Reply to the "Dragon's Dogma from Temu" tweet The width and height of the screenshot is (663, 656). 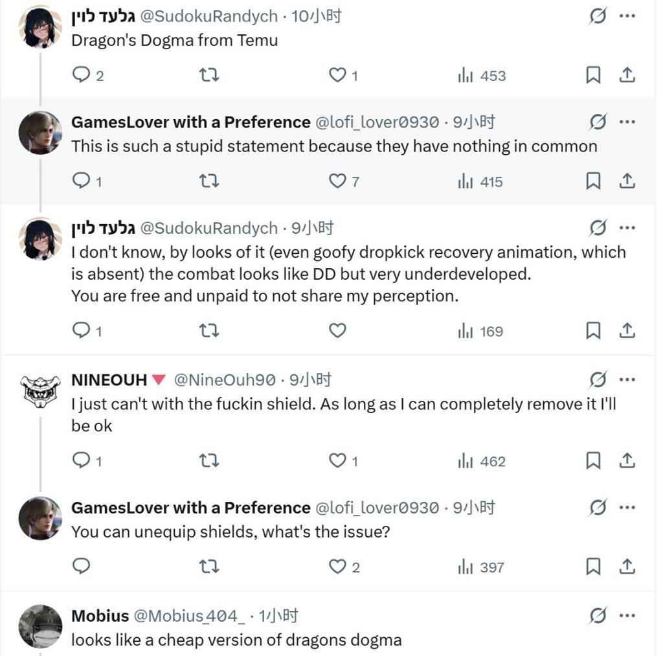tap(81, 75)
